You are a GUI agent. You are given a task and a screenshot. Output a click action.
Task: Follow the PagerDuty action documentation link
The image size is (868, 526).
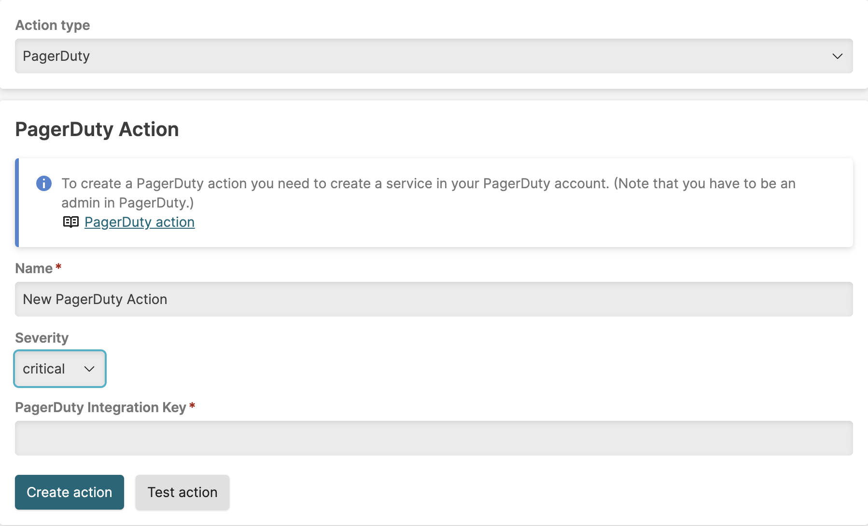(x=139, y=222)
